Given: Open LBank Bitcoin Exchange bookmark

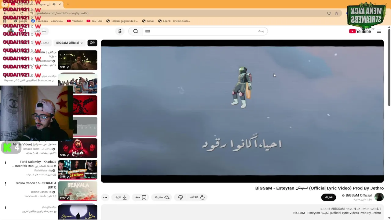Looking at the screenshot, I should (174, 21).
